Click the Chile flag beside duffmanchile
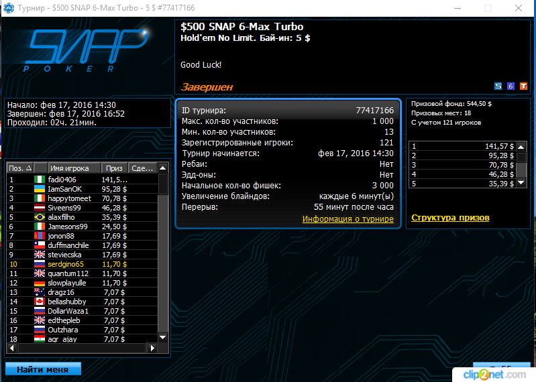 tap(40, 245)
